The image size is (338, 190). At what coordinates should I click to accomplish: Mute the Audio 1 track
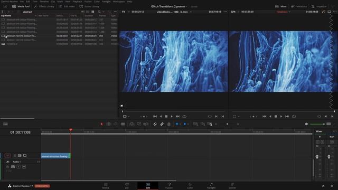click(x=24, y=167)
